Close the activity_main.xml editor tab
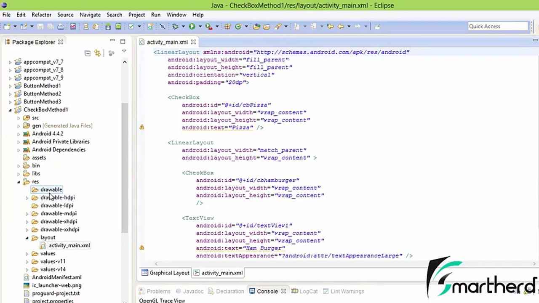The height and width of the screenshot is (303, 539). (193, 42)
